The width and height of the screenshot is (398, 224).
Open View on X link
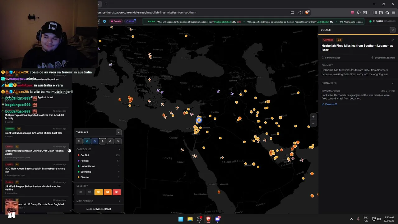(329, 104)
